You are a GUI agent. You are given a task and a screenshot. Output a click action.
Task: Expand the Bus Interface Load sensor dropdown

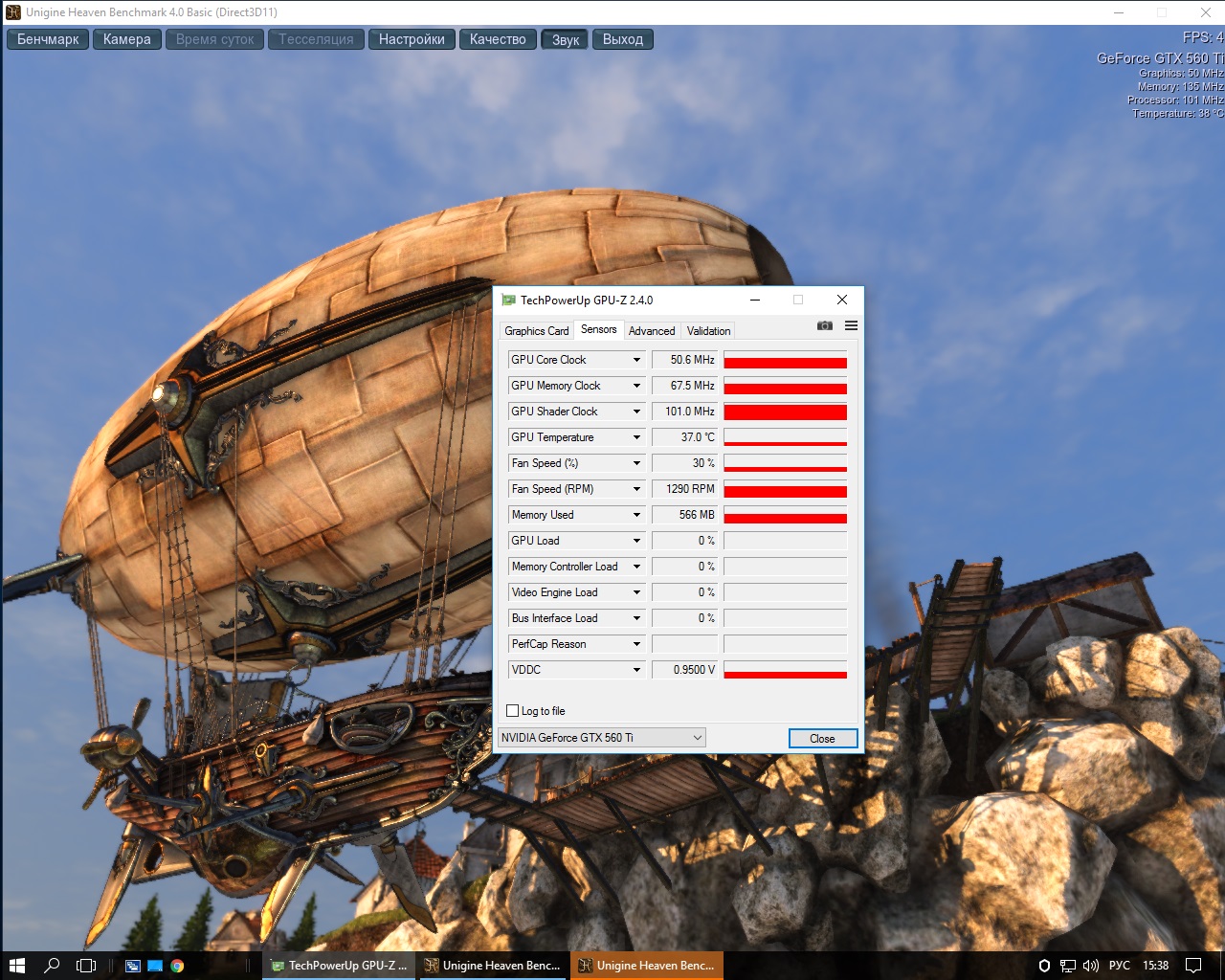(636, 618)
